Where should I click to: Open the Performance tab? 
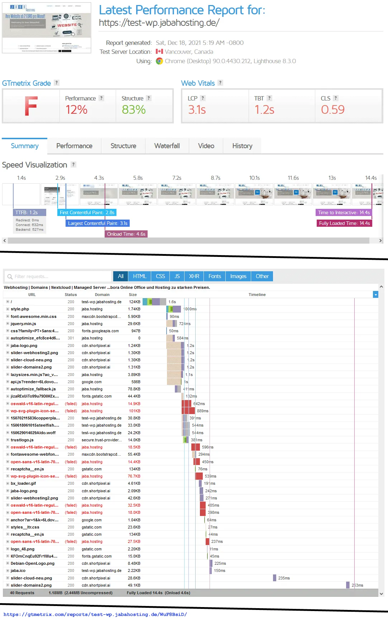point(74,146)
